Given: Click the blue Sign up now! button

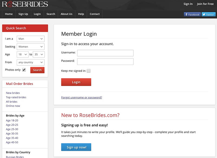Looking at the screenshot, I should pos(76,147).
